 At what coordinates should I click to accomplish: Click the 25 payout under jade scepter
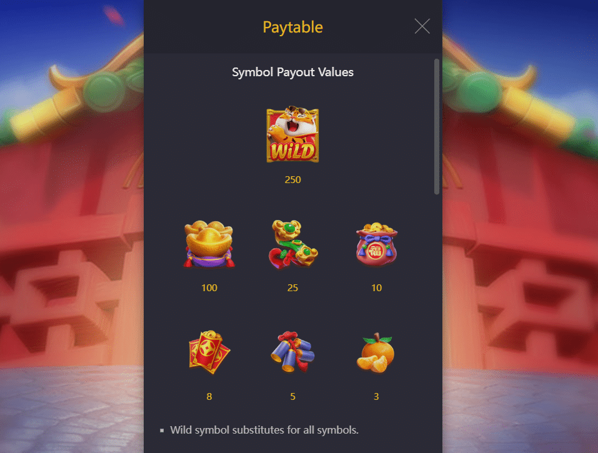pyautogui.click(x=292, y=287)
